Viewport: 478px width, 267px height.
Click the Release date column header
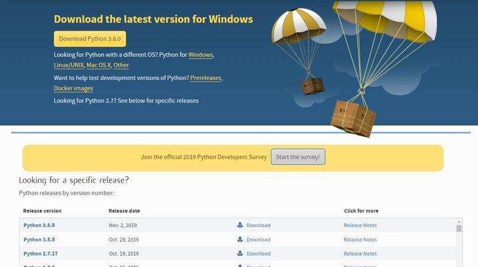[124, 211]
